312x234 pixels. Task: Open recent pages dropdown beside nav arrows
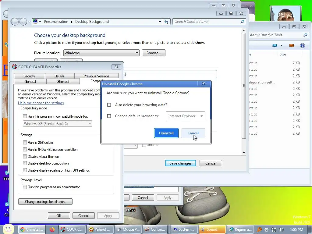(x=29, y=22)
